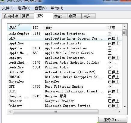Select the AeLookupSvc service row
The image size is (131, 123).
pyautogui.click(x=65, y=34)
